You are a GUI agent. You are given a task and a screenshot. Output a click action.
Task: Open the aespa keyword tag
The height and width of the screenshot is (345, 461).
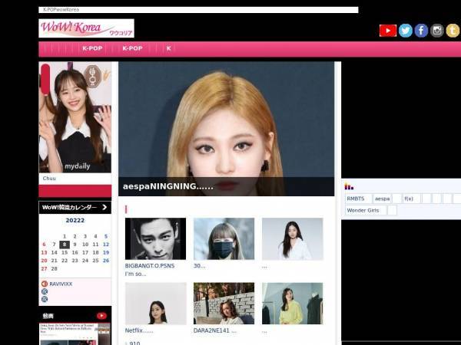tap(382, 199)
